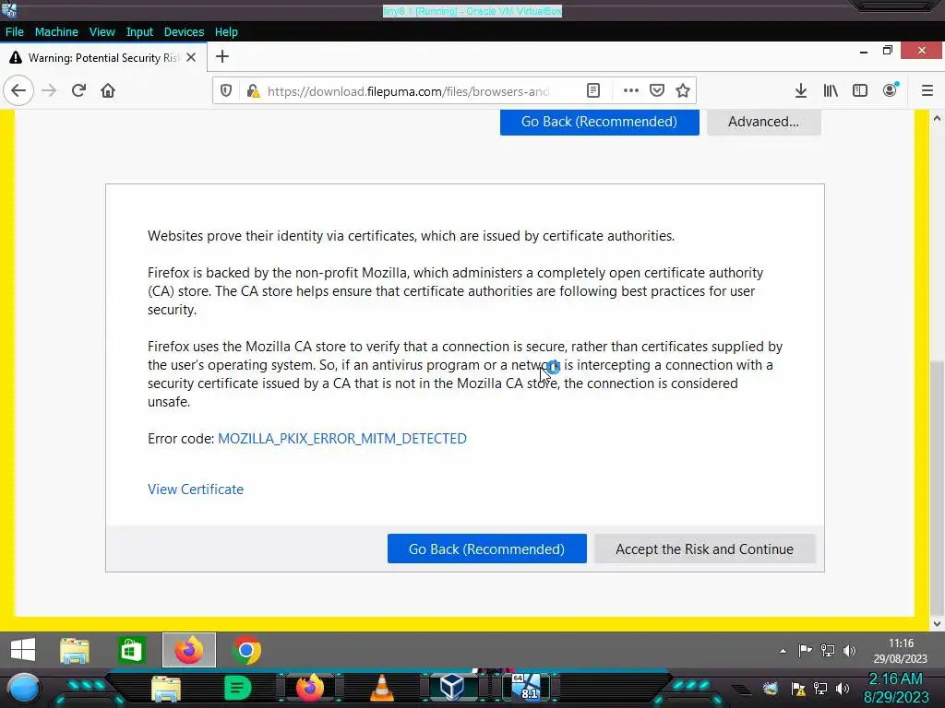The image size is (945, 708).
Task: Minimize the Firefox window
Action: point(864,52)
